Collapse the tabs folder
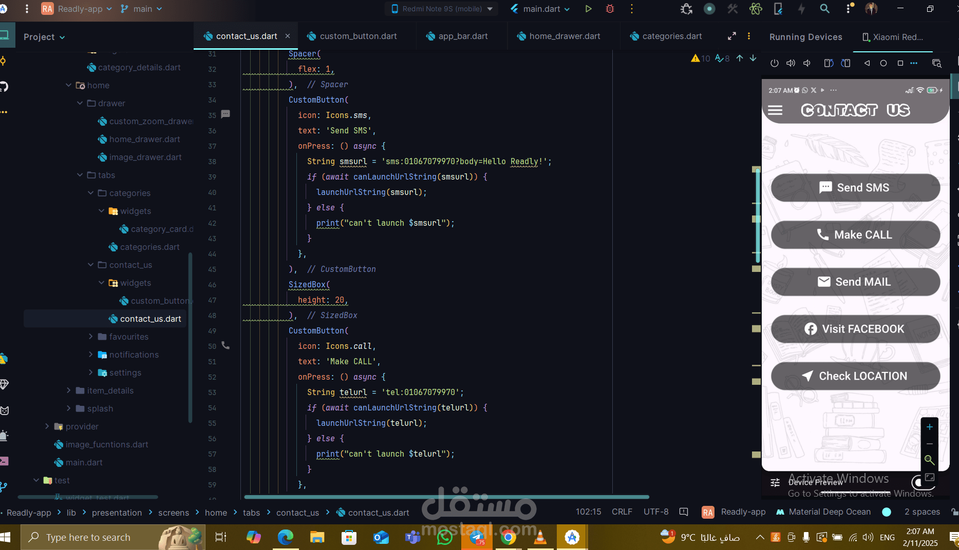Viewport: 959px width, 550px height. click(x=80, y=175)
